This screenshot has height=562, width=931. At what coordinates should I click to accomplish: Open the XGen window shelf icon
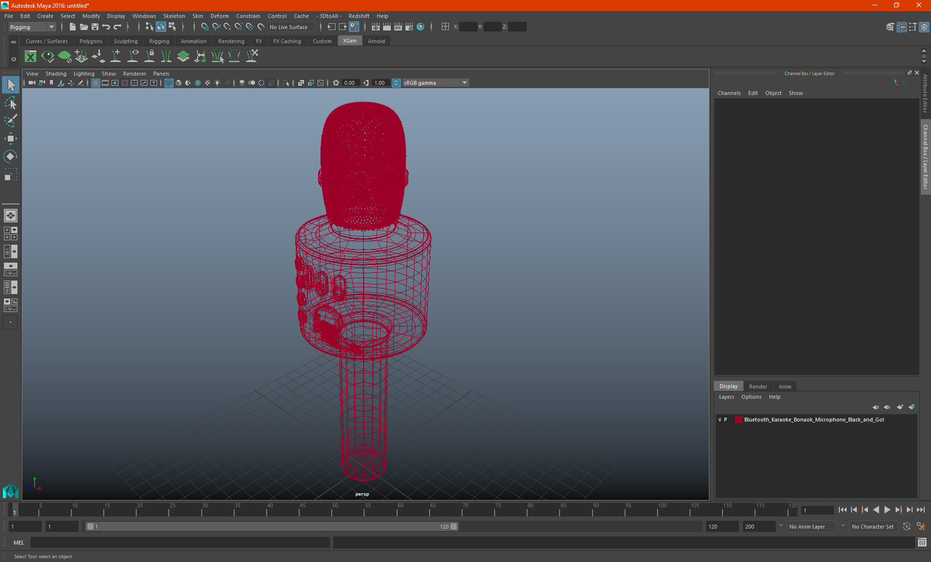31,57
